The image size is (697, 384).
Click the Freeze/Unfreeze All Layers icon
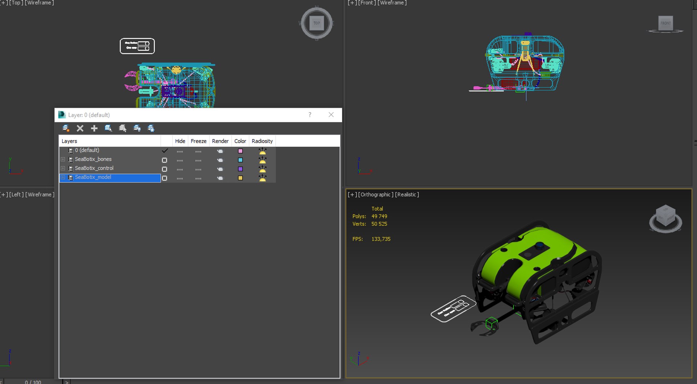[151, 128]
